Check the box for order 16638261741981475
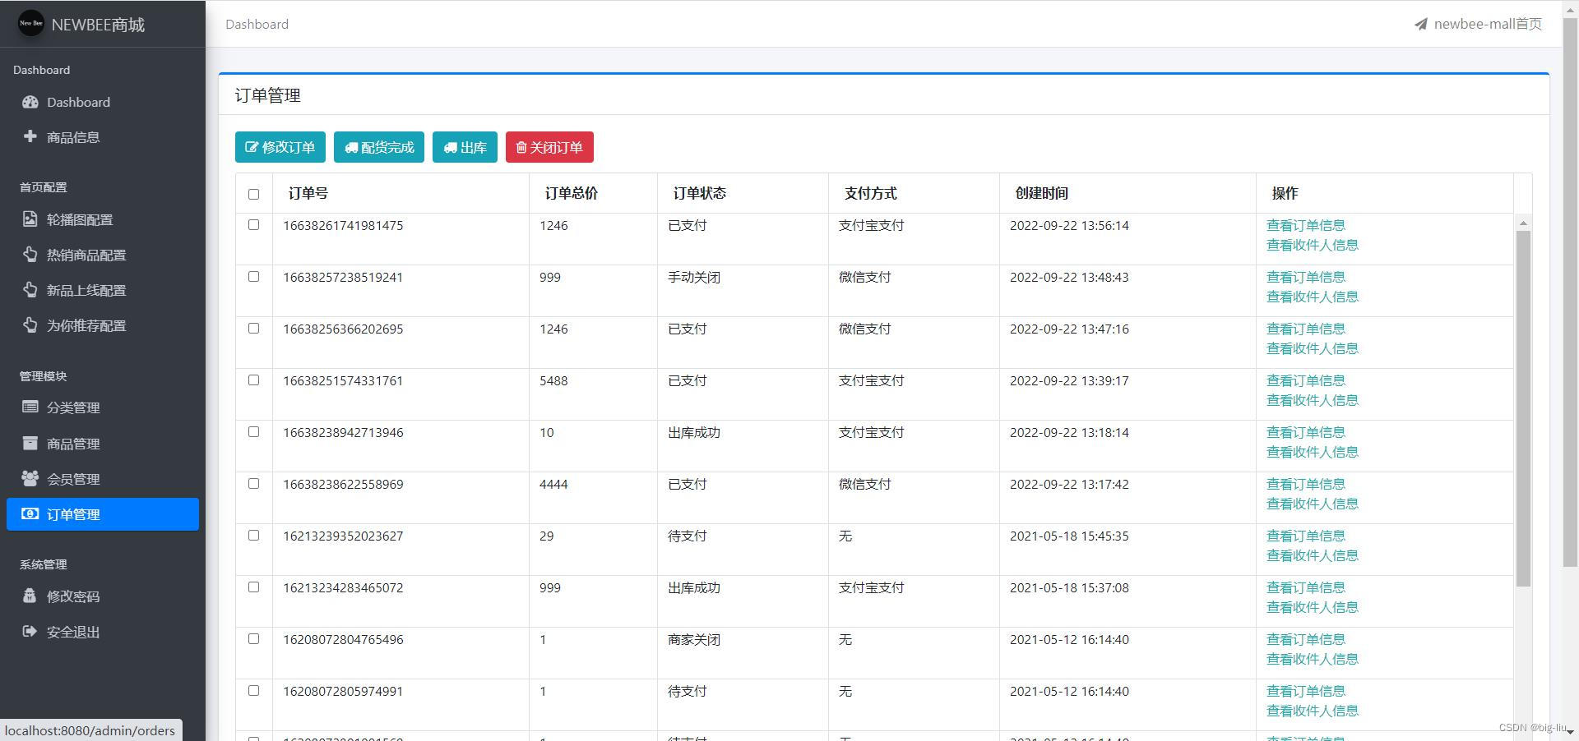Screen dimensions: 1579x741 253,224
